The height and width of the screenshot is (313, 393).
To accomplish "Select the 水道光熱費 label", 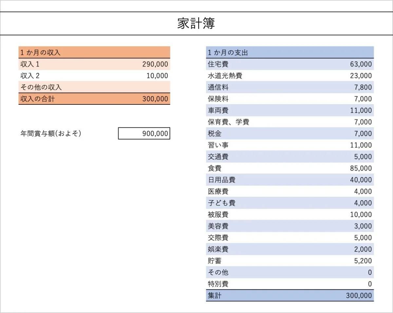I will click(225, 76).
